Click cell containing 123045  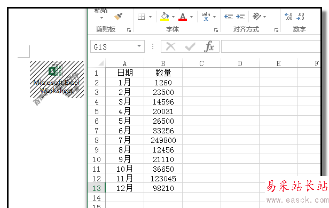[163, 179]
